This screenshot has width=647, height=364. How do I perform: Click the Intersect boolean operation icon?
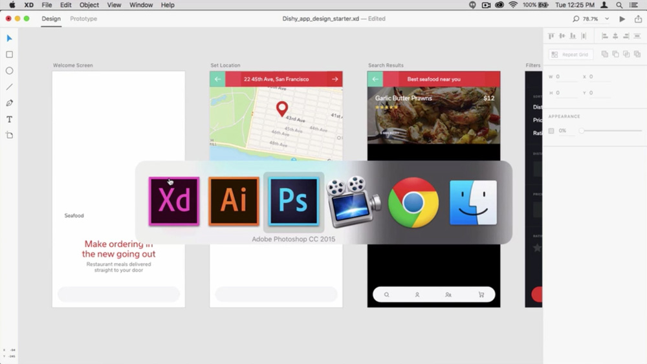coord(626,54)
